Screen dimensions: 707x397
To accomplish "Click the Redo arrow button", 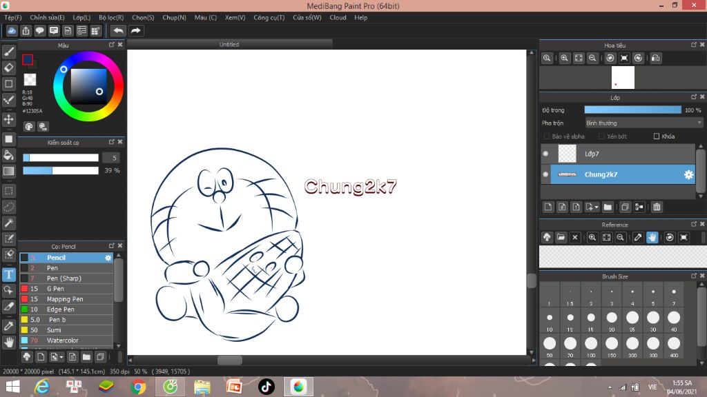I will pos(135,30).
